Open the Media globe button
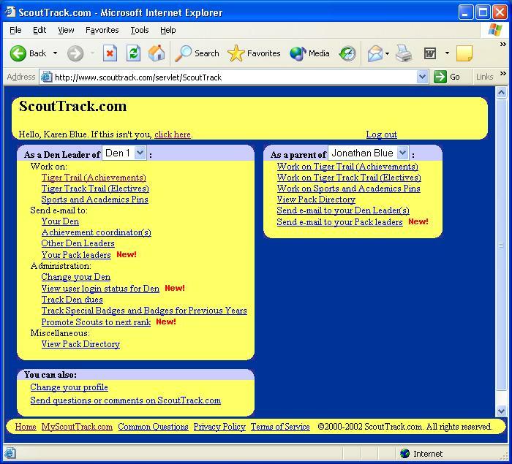 point(309,53)
